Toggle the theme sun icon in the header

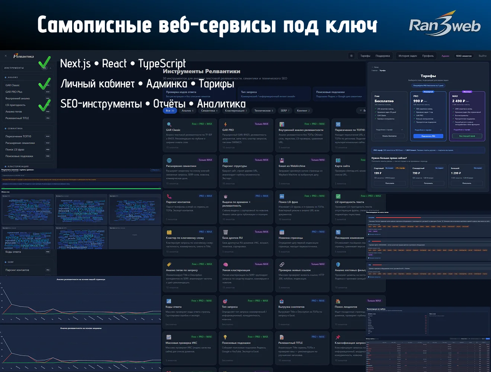click(351, 56)
